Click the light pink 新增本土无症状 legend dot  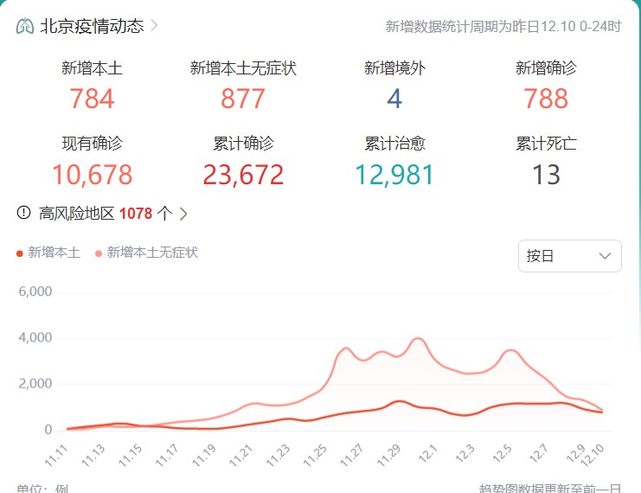[x=99, y=253]
